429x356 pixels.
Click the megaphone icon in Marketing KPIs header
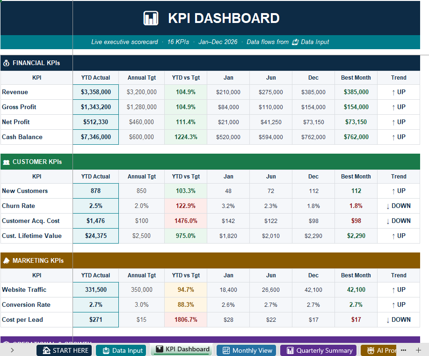[6, 261]
